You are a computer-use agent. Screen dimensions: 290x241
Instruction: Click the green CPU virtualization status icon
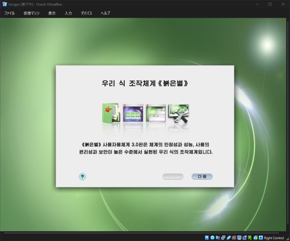tap(250, 238)
